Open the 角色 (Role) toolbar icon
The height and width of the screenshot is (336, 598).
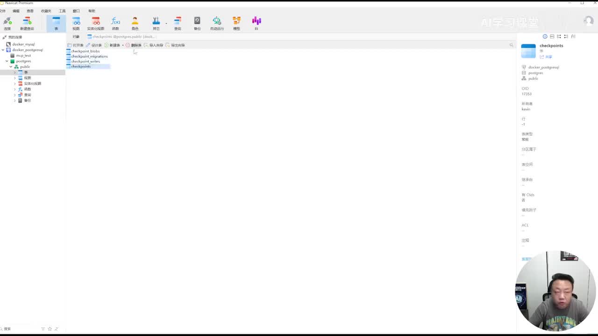pos(135,23)
